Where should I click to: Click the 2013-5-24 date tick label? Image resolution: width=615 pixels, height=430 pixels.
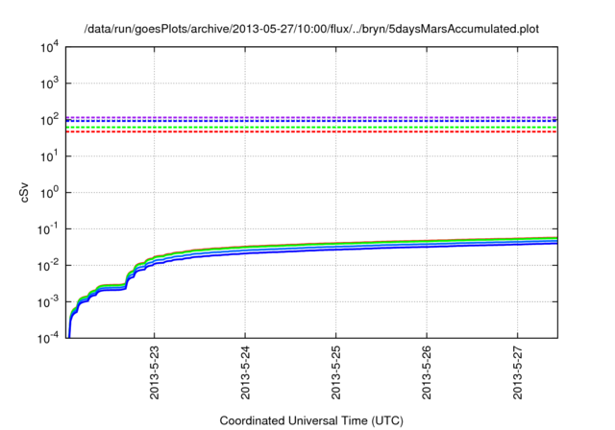(245, 372)
